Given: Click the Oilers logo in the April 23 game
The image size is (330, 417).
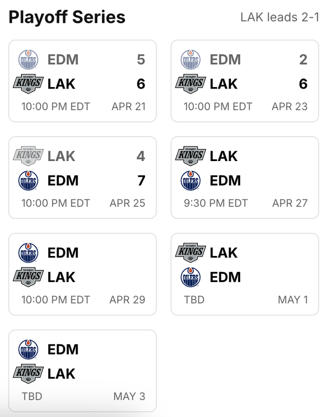Looking at the screenshot, I should (191, 59).
